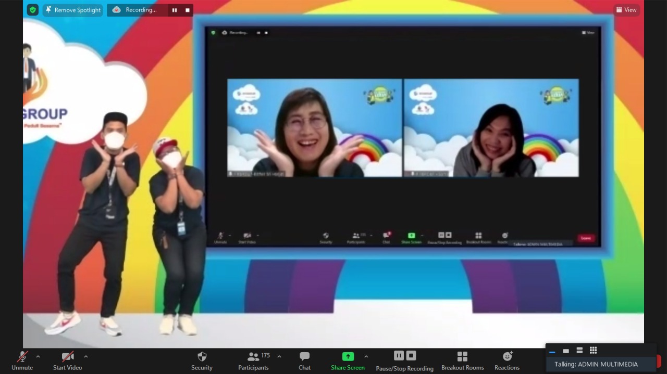Switch thumbnail panel to stacked strip view

pyautogui.click(x=579, y=351)
